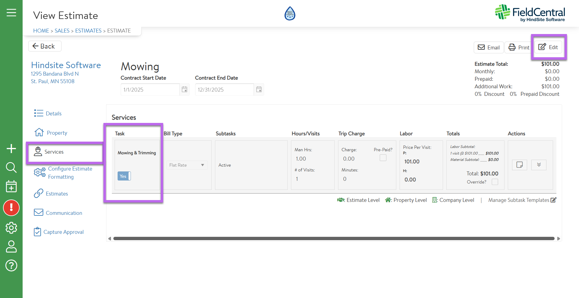Open the hamburger navigation menu

11,13
